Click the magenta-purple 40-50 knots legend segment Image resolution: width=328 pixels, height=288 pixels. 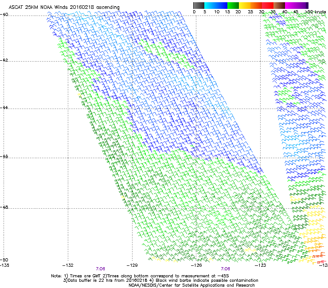(297, 5)
